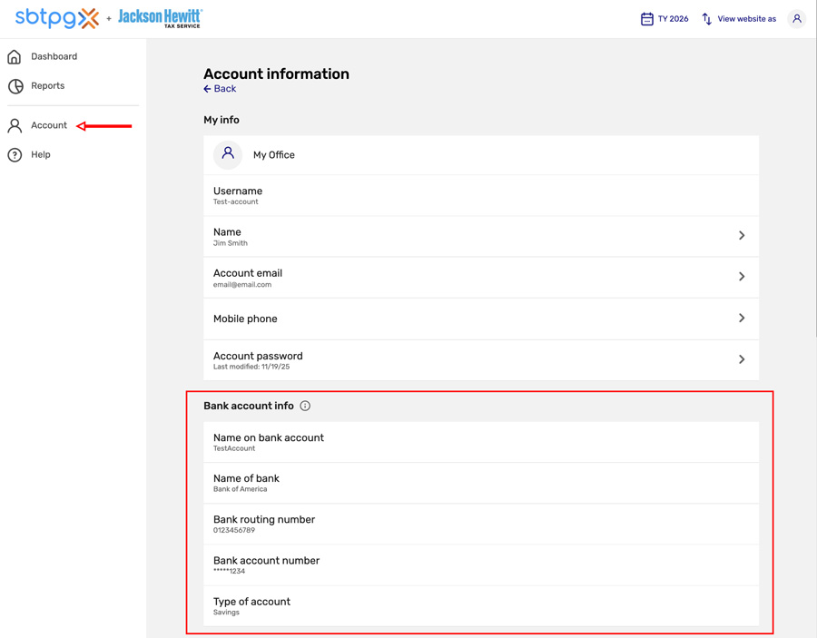
Task: Click the Back link
Action: point(220,89)
